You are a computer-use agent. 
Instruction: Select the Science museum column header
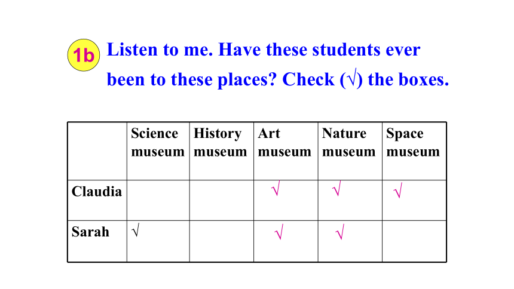pos(158,143)
